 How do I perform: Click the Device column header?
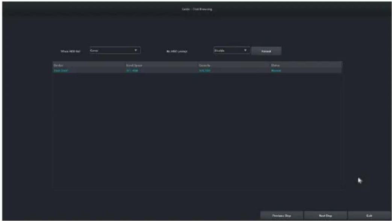click(58, 65)
